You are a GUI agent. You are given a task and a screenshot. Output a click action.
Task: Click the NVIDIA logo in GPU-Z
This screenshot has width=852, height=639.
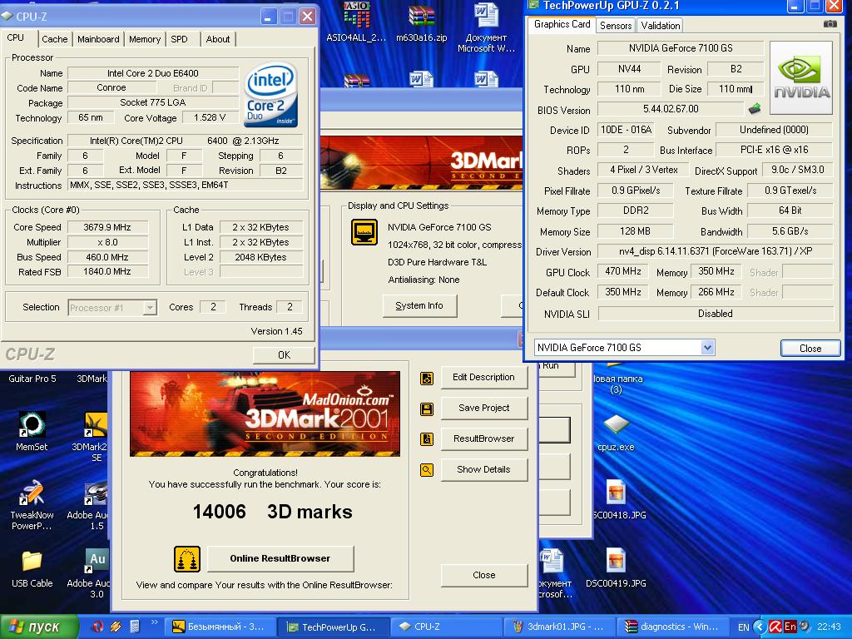(x=801, y=77)
